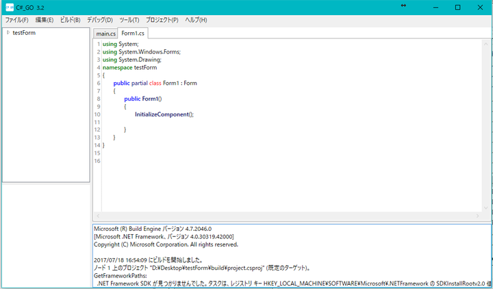
Task: Open the デバッグ(D) menu
Action: [100, 20]
